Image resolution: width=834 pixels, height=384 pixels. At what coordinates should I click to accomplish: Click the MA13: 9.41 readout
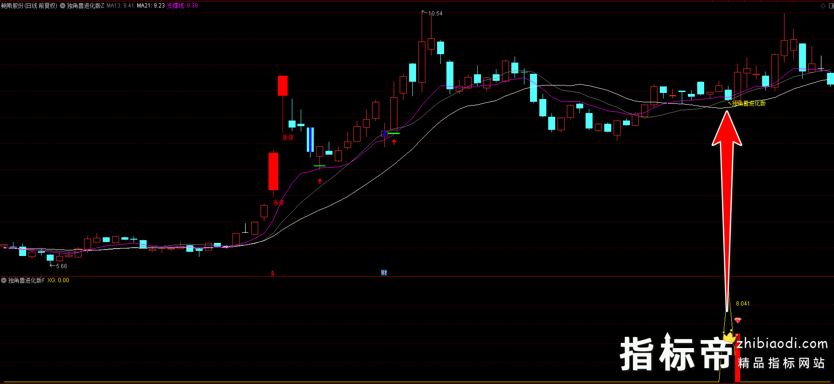[120, 6]
